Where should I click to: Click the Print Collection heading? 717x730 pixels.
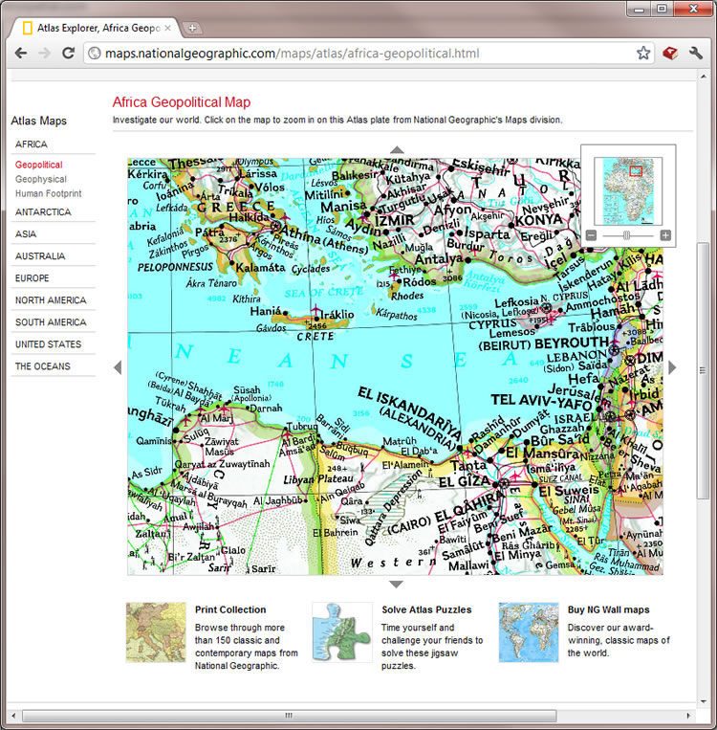(x=230, y=609)
